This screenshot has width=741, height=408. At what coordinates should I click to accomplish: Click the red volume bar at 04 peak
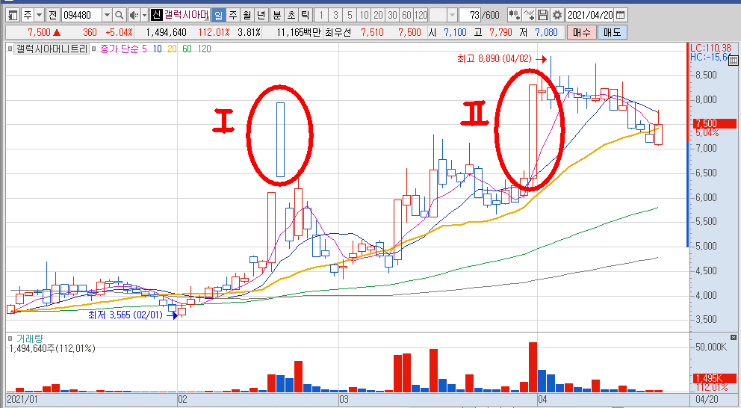point(533,366)
